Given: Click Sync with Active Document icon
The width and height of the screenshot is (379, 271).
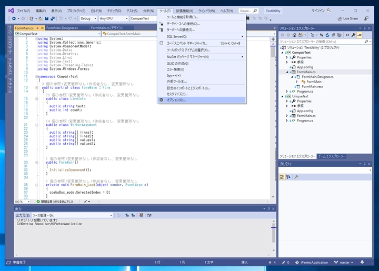Looking at the screenshot, I should point(321,35).
